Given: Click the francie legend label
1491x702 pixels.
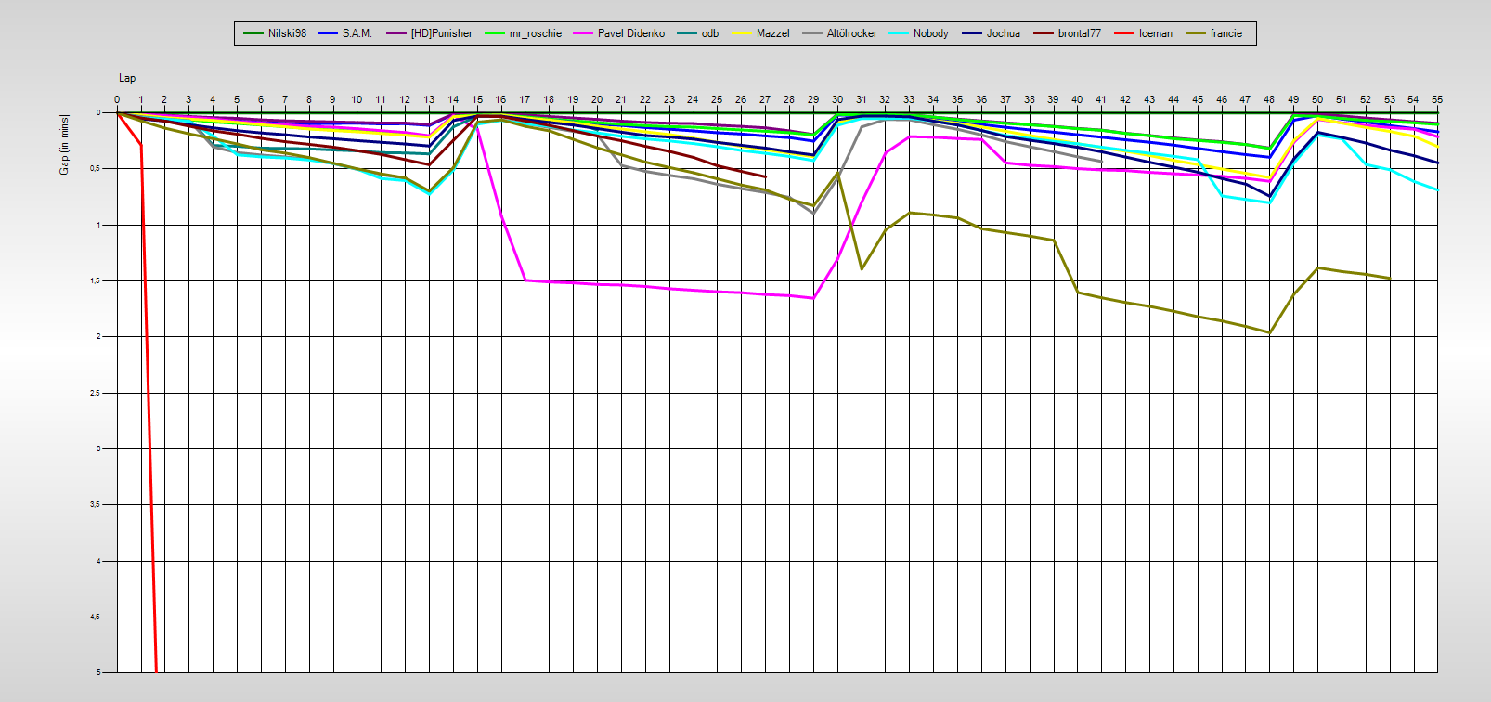Looking at the screenshot, I should pos(1225,33).
